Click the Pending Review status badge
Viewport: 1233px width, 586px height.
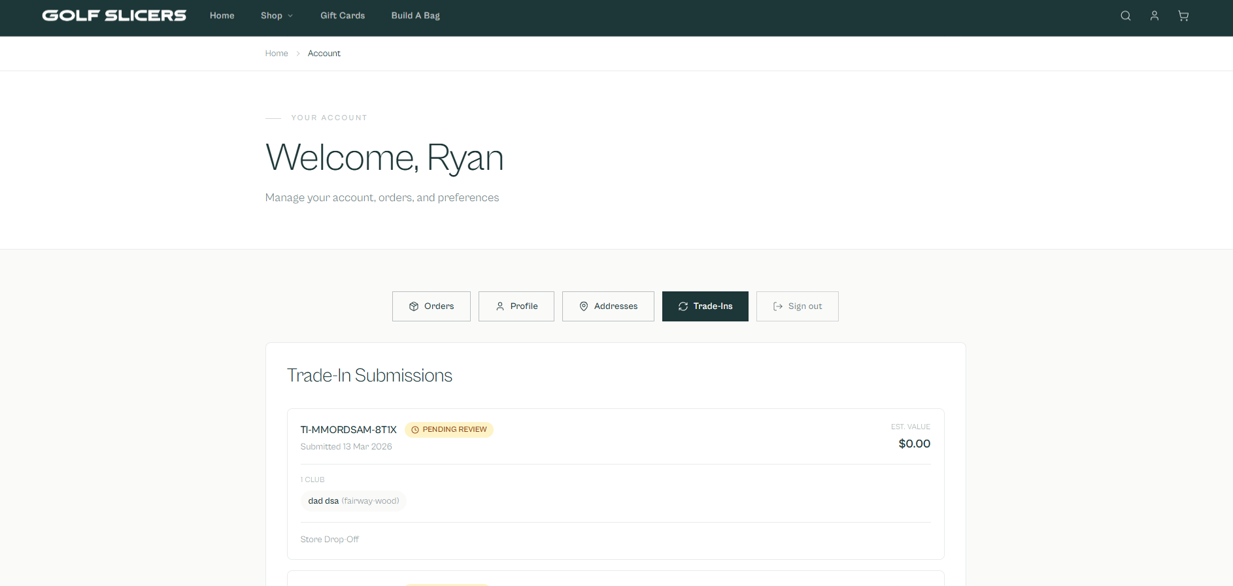pos(449,430)
